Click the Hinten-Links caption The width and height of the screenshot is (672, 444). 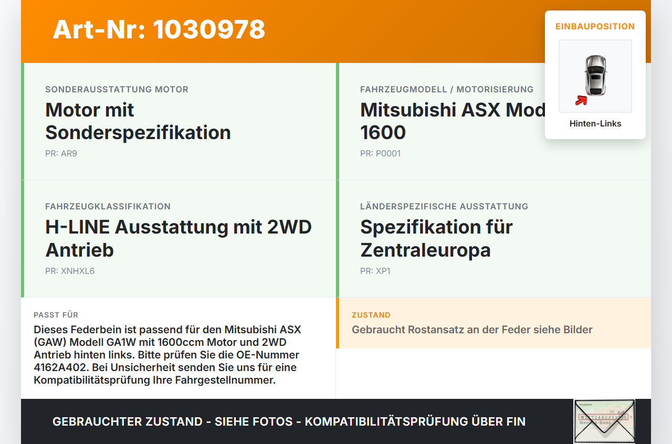(595, 124)
